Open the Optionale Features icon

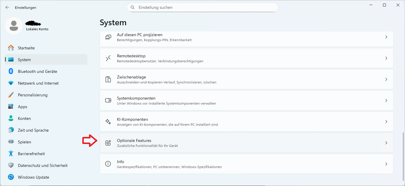tap(108, 143)
